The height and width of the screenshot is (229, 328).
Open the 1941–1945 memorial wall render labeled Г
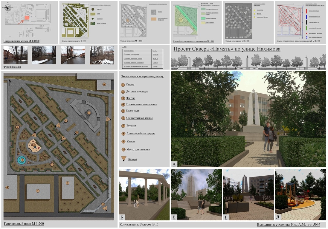click(248, 195)
